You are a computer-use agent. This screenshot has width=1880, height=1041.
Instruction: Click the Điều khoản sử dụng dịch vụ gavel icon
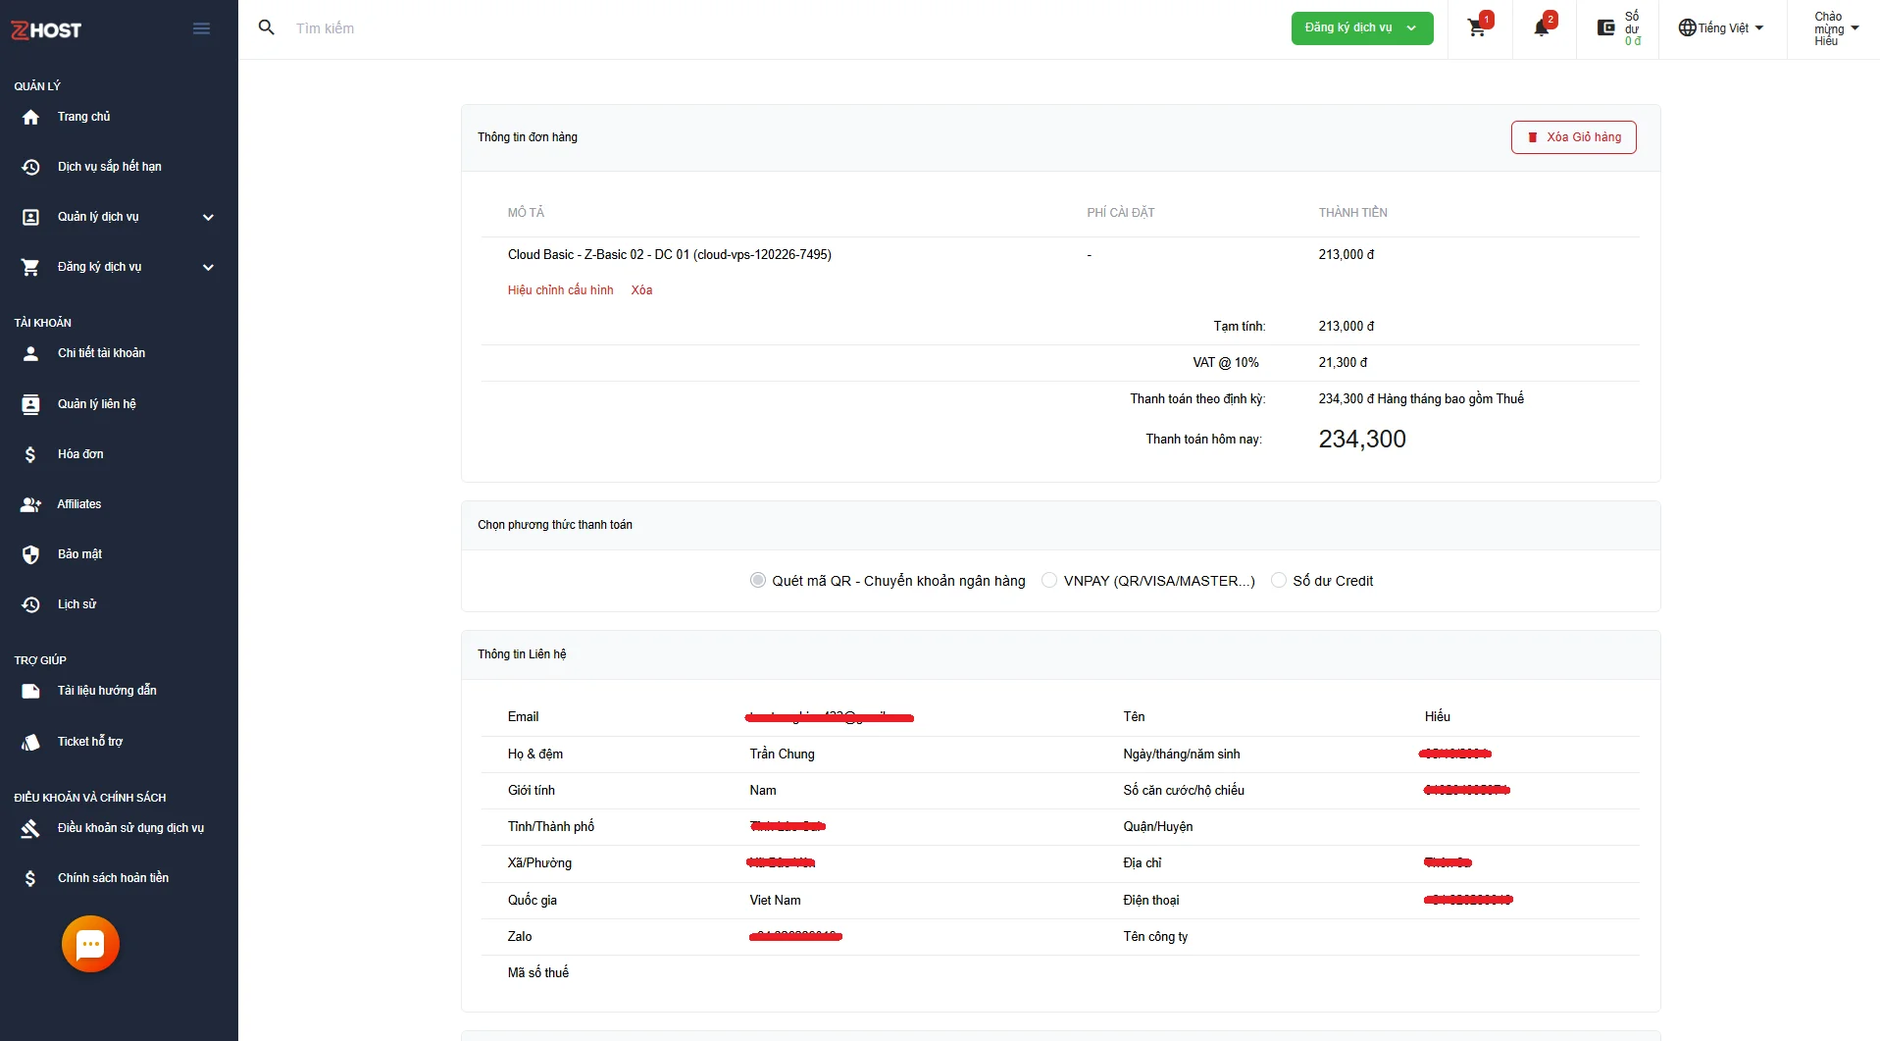(30, 828)
